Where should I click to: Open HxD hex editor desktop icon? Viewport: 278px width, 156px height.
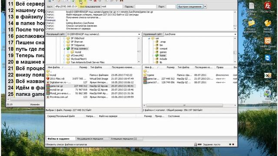[268, 77]
